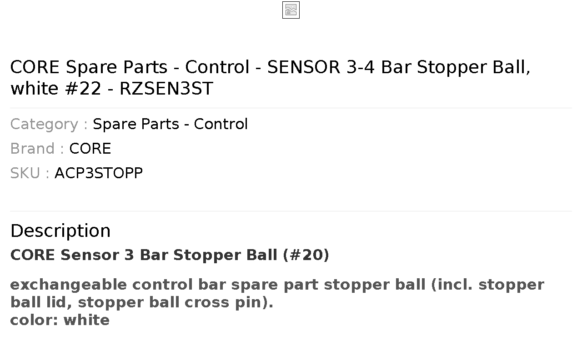Viewport: 582px width, 346px height.
Task: Open the CORE brand link
Action: click(90, 149)
